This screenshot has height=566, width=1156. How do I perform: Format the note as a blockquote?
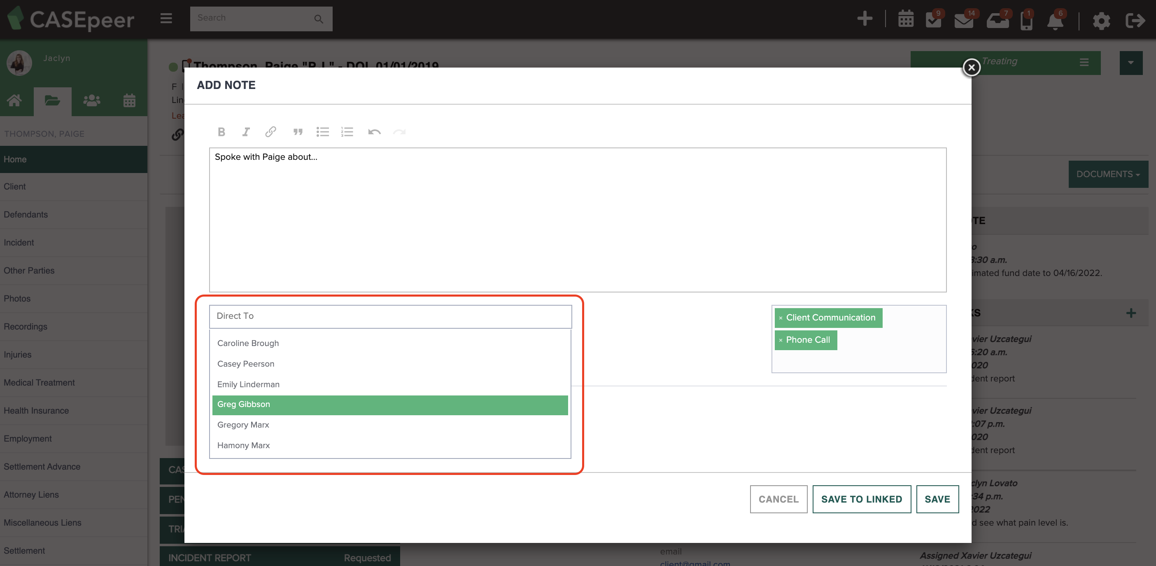tap(298, 132)
